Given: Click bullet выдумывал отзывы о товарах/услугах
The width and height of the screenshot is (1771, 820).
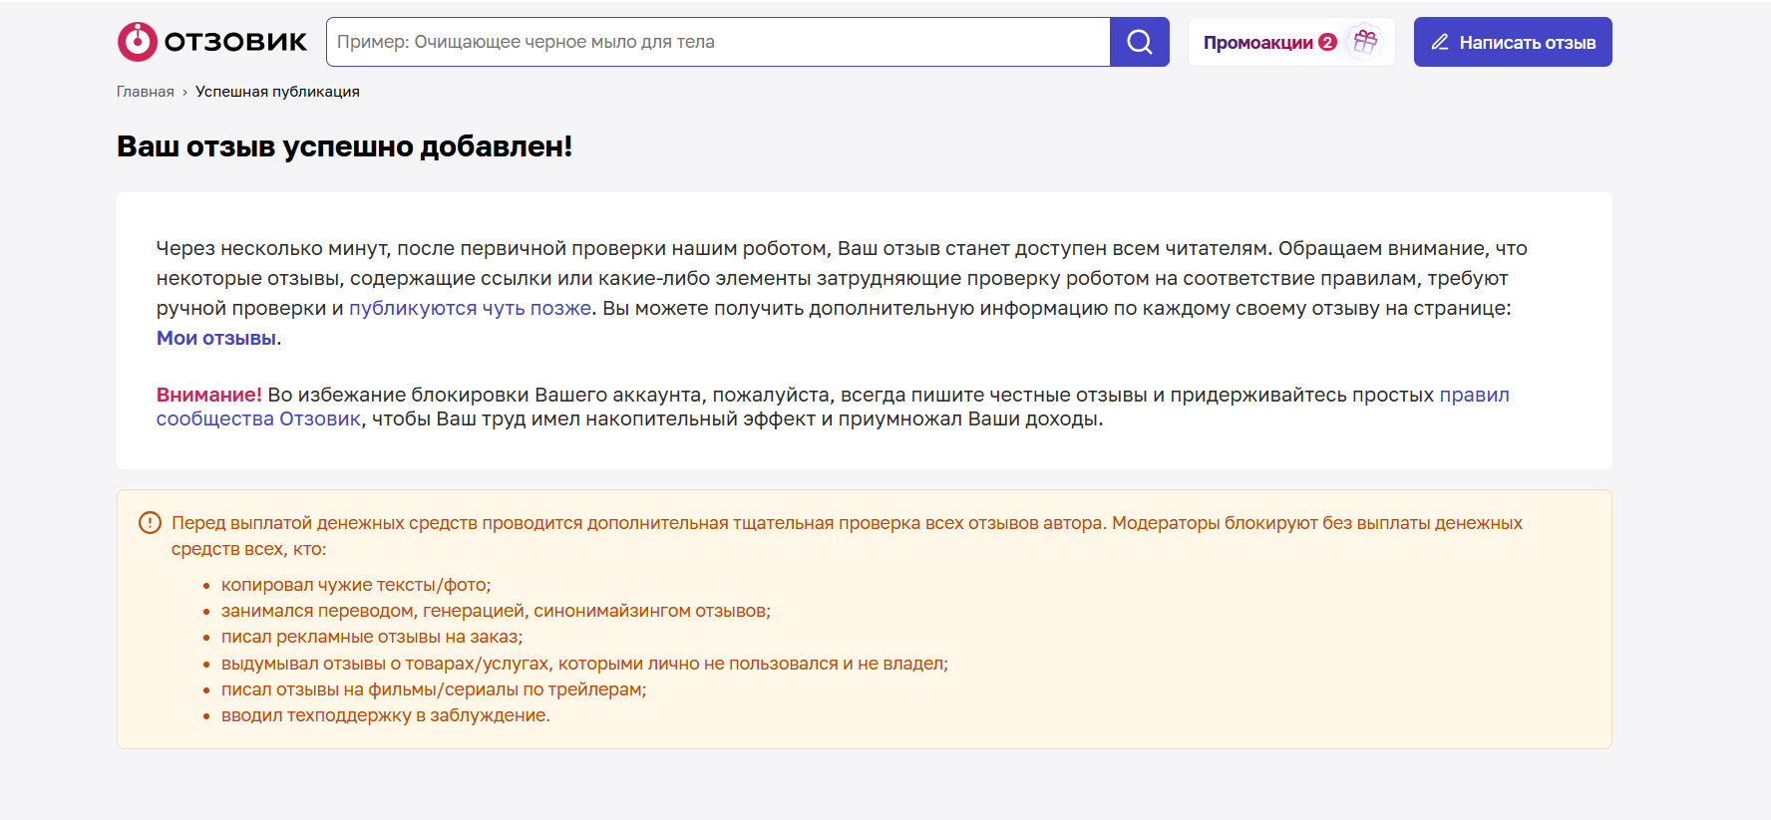Looking at the screenshot, I should pyautogui.click(x=584, y=664).
